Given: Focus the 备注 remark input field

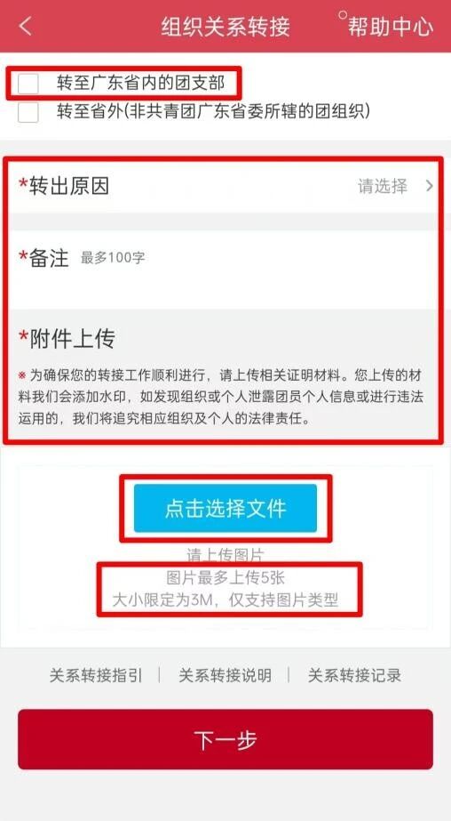Looking at the screenshot, I should [x=225, y=270].
